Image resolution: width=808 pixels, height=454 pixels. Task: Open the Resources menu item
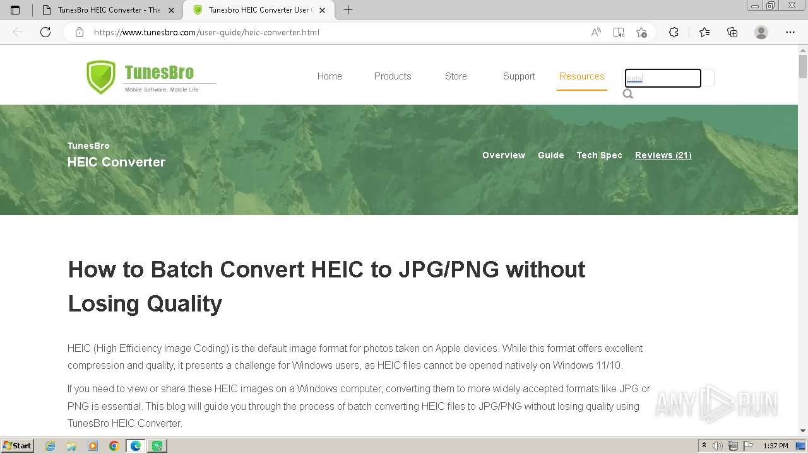[581, 76]
